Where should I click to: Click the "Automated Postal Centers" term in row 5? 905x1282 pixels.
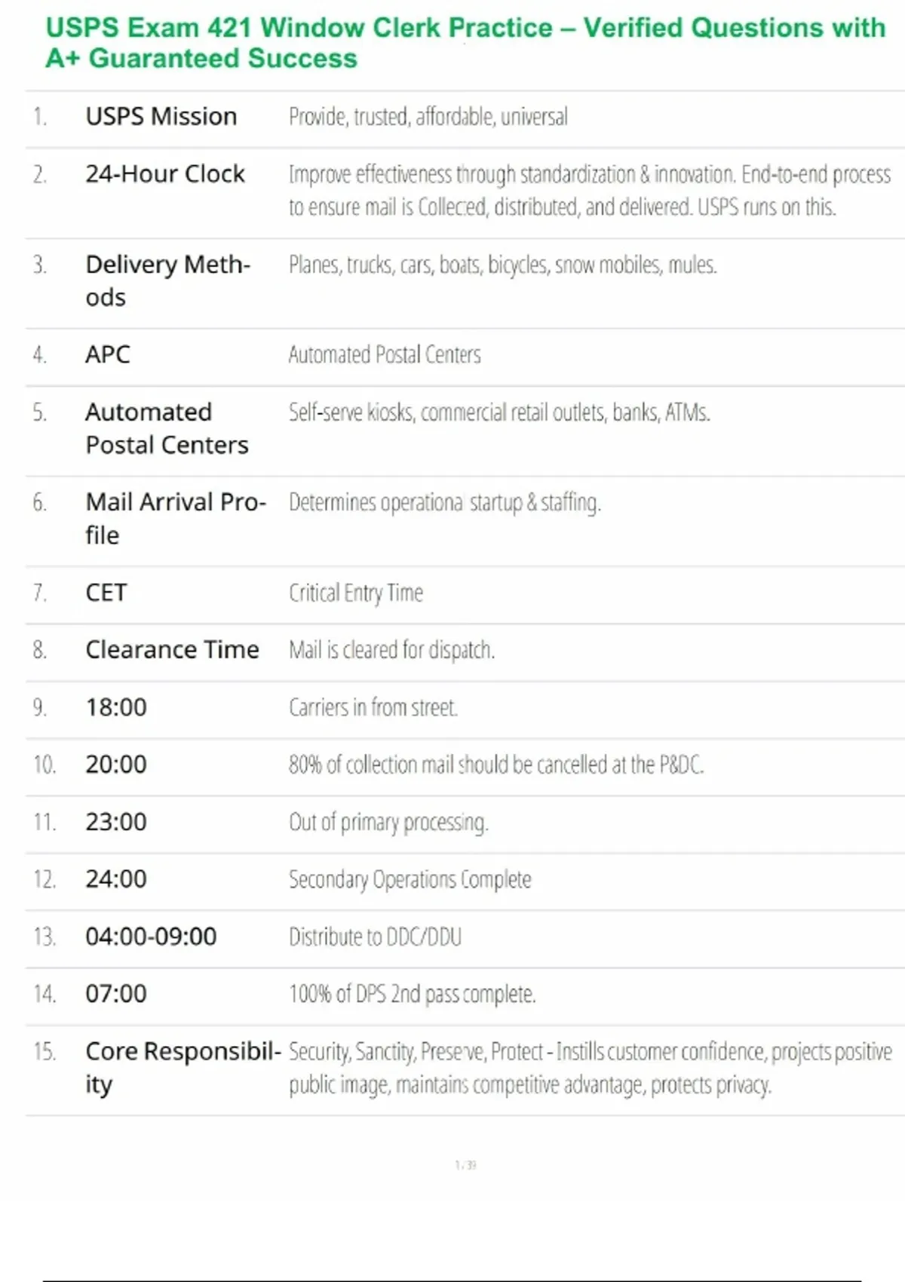click(167, 428)
